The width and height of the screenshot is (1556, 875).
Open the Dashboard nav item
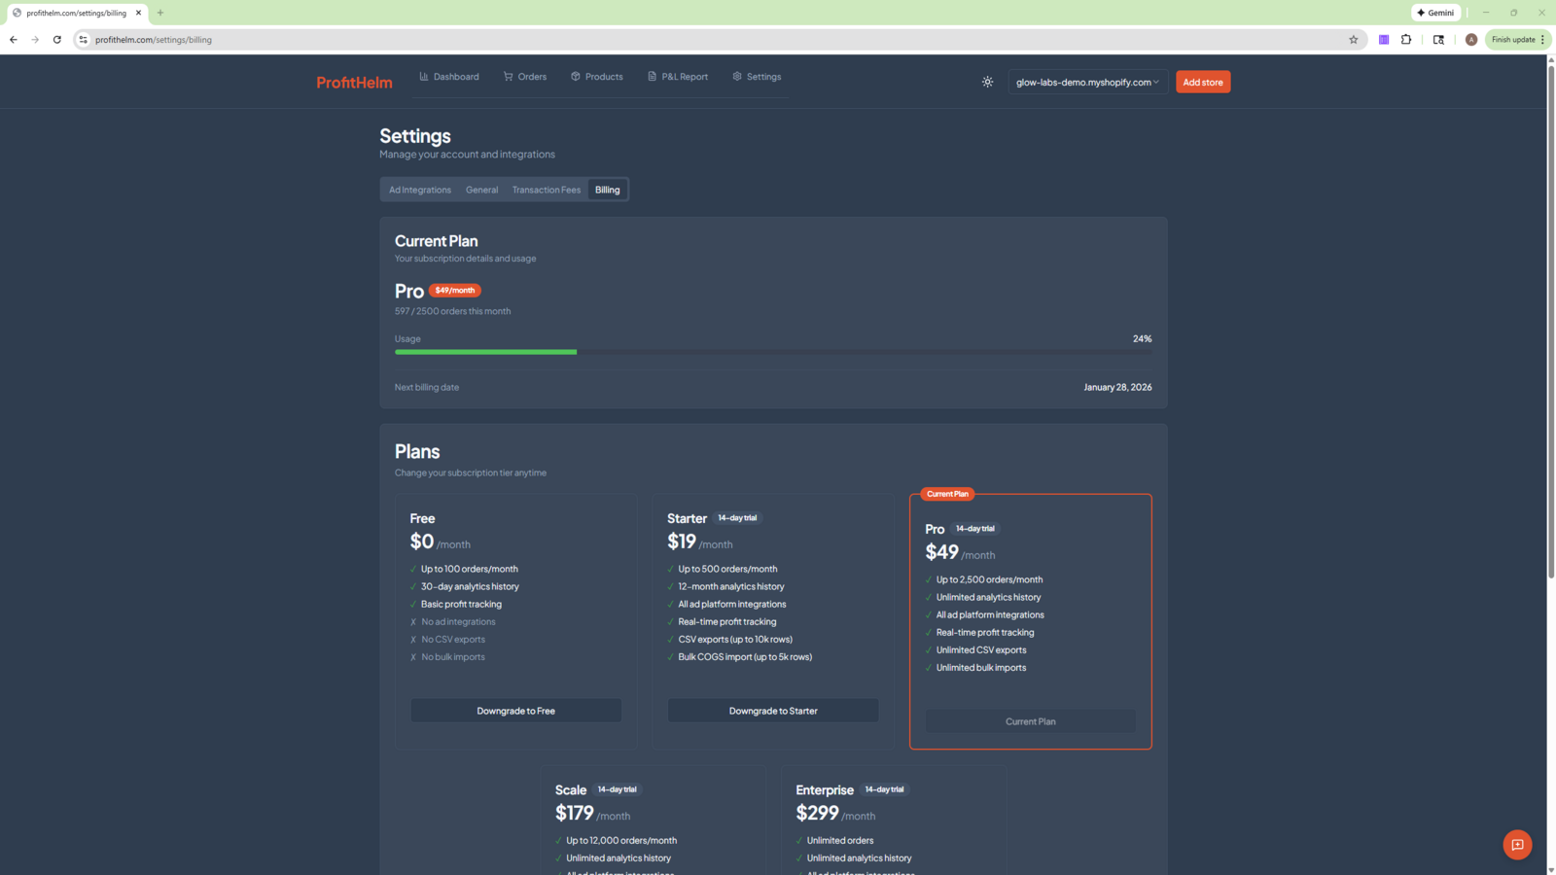point(449,77)
